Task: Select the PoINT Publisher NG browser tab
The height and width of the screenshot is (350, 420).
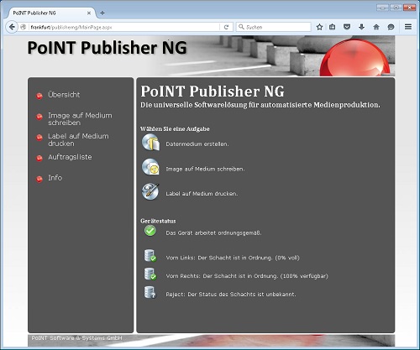Action: point(51,13)
